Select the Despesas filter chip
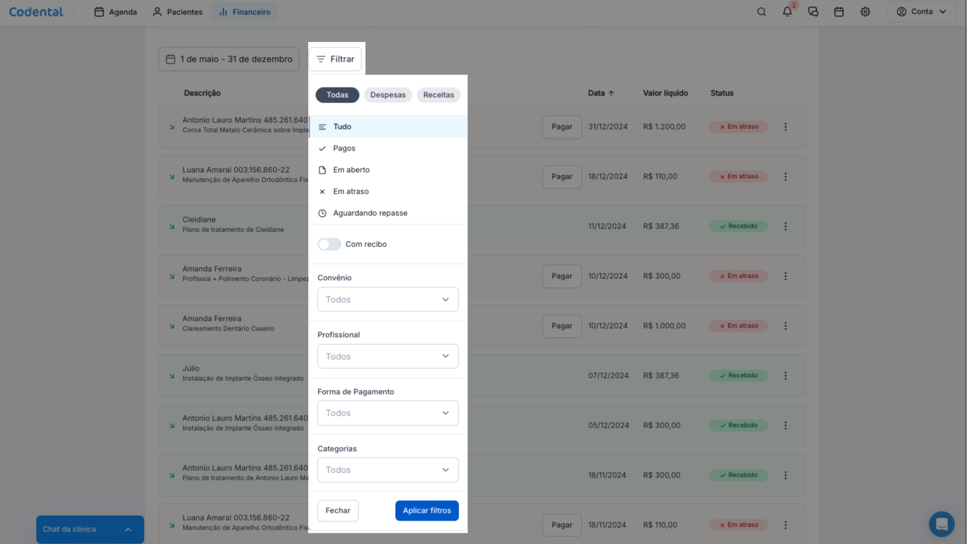Viewport: 967px width, 544px height. tap(387, 95)
